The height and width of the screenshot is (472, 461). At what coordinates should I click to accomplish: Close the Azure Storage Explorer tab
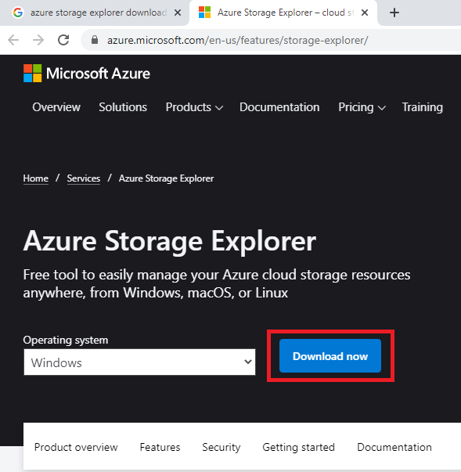coord(365,13)
